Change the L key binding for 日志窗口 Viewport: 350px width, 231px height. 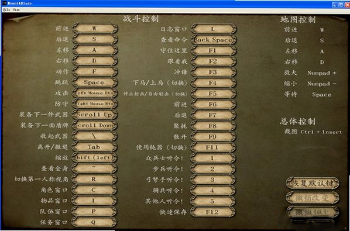click(213, 29)
